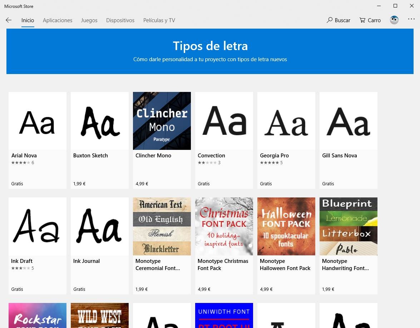Open the Rockstar font pack thumbnail
Viewport: 420px width, 328px height.
coord(38,315)
